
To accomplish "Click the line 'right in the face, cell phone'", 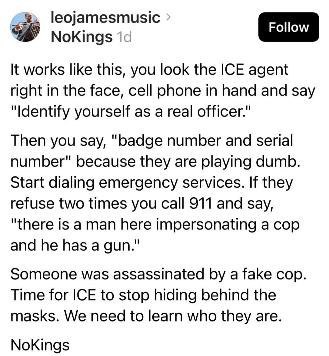I will (x=163, y=91).
